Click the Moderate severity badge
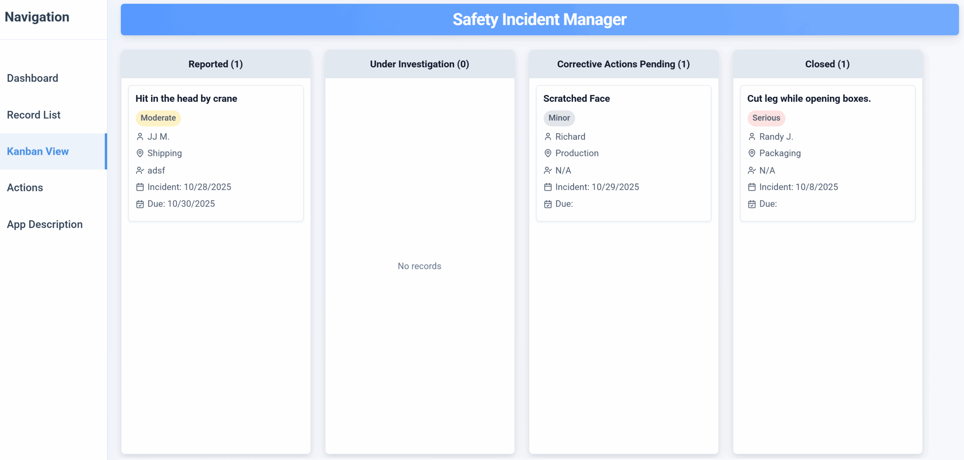The width and height of the screenshot is (964, 460). click(x=158, y=118)
